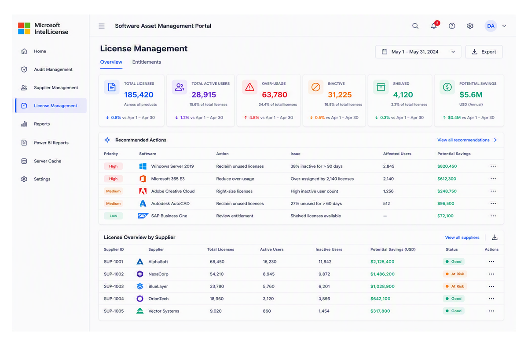
Task: Click the Total Licenses document icon
Action: 112,87
